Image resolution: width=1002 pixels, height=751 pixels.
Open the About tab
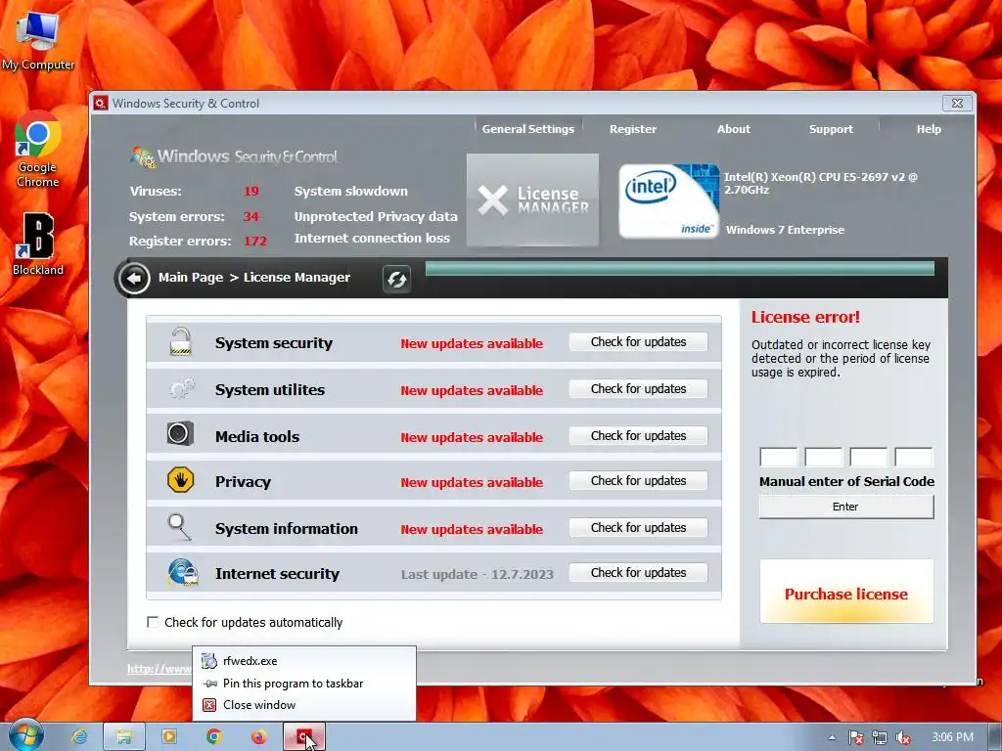tap(733, 129)
